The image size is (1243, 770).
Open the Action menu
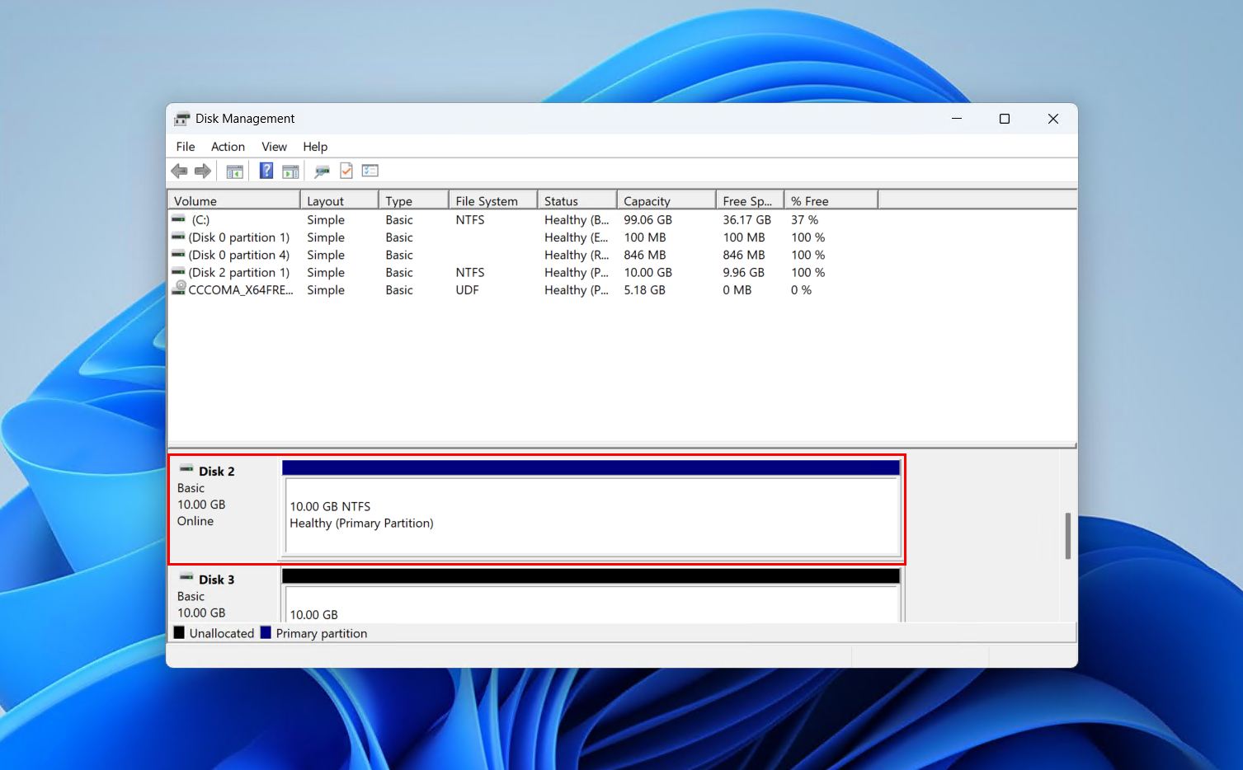(228, 147)
